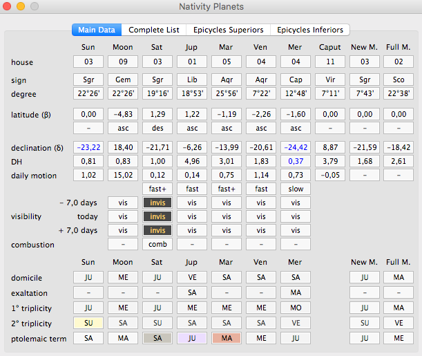The width and height of the screenshot is (422, 356).
Task: Minimize the Nativity Planets window
Action: 21,6
